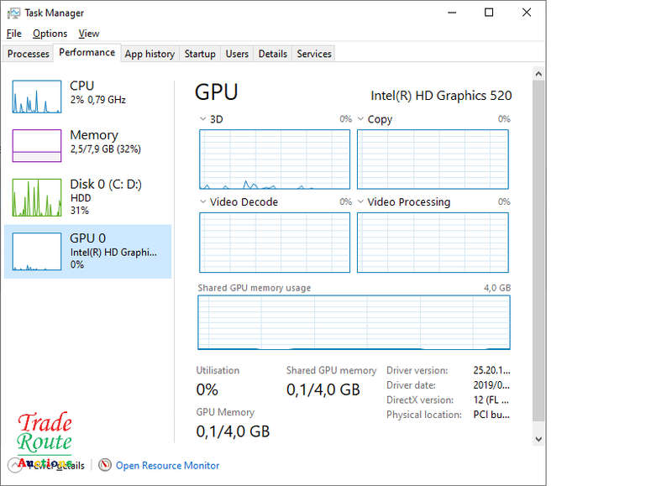Open the 3D engine dropdown chevron
Viewport: 672px width, 486px height.
pos(202,119)
